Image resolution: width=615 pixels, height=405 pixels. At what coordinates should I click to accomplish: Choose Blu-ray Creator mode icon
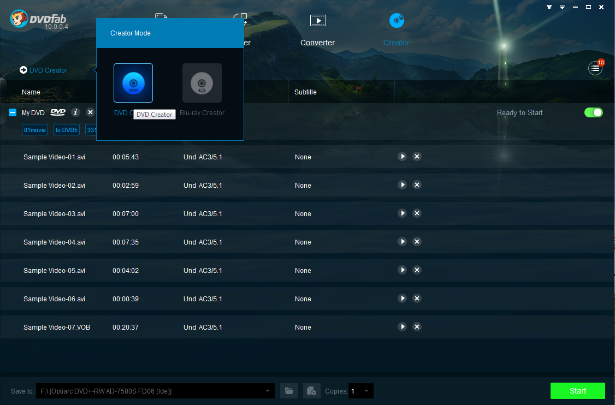point(202,83)
